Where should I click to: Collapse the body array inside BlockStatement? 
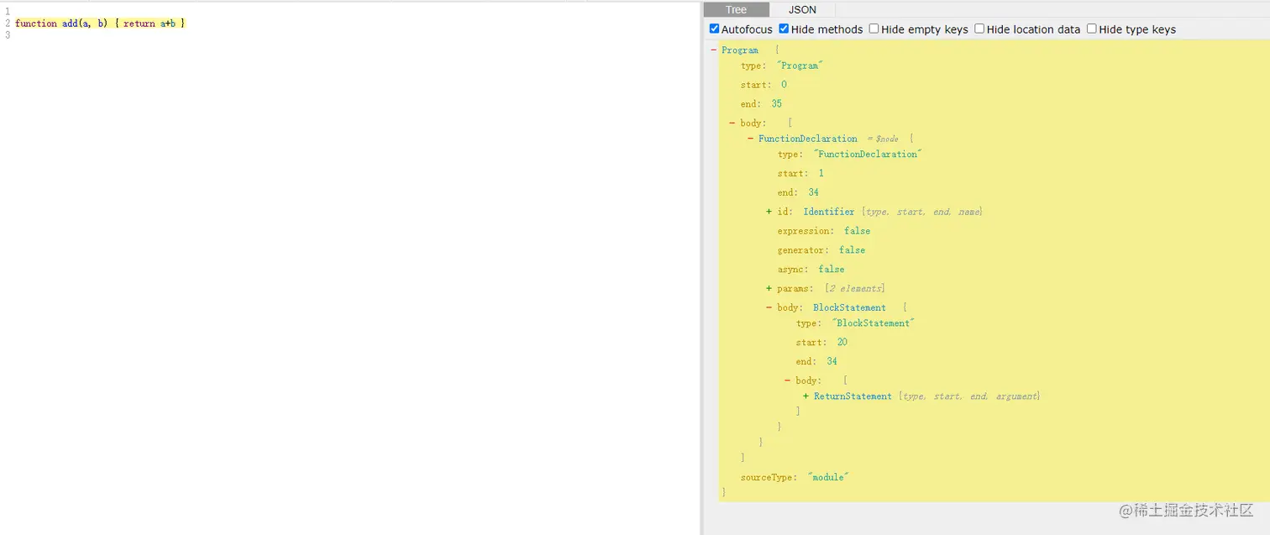[788, 380]
